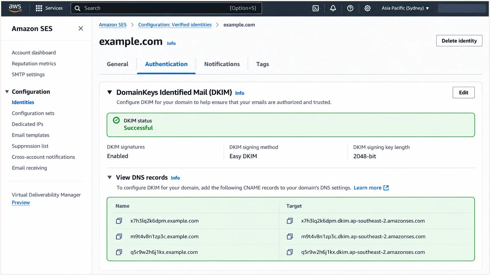Click the Edit button for DKIM
This screenshot has width=490, height=275.
tap(464, 93)
